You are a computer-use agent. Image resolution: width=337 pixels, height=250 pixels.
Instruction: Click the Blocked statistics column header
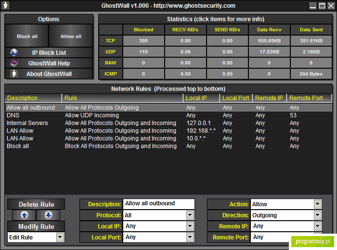click(143, 30)
